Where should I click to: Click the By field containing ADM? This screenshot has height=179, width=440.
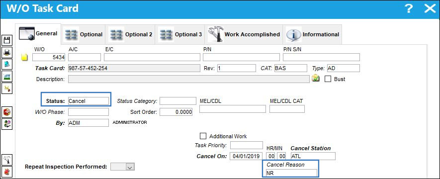[88, 123]
